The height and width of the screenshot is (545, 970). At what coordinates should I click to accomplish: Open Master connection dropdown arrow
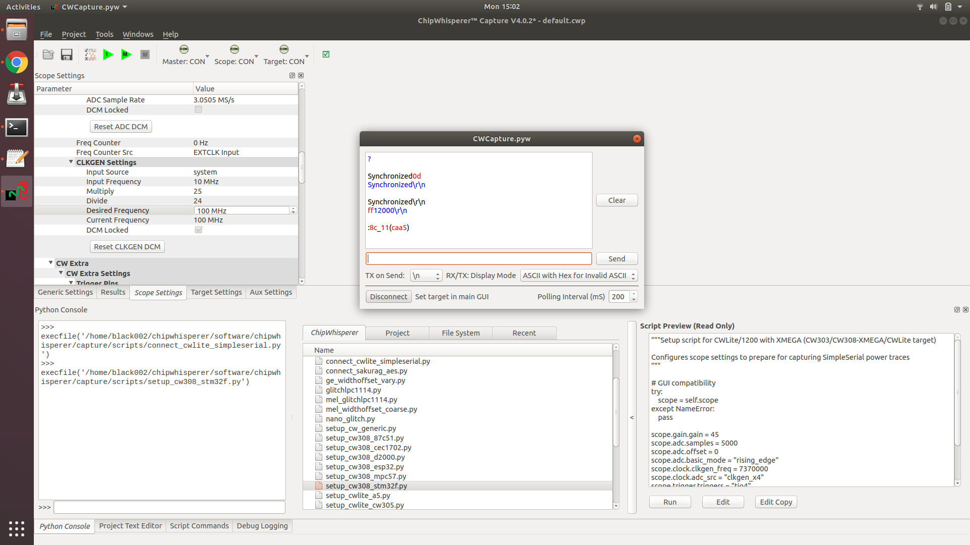[207, 56]
